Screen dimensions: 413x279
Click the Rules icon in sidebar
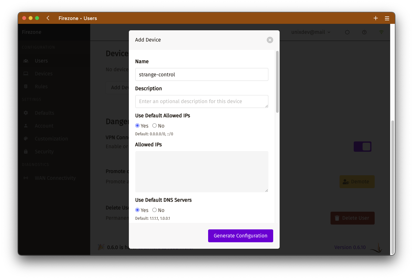(26, 87)
